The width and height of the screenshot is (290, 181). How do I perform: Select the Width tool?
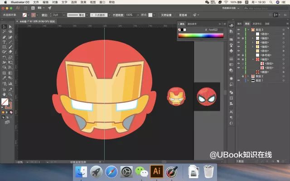tap(4, 62)
